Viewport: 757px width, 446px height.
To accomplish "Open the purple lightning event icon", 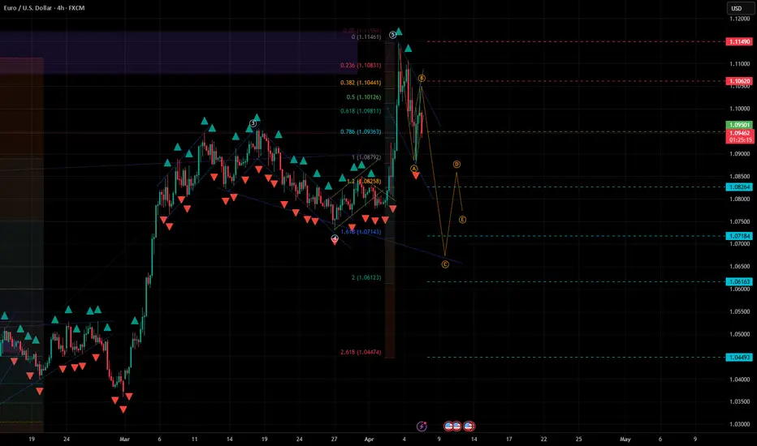I will tap(422, 426).
